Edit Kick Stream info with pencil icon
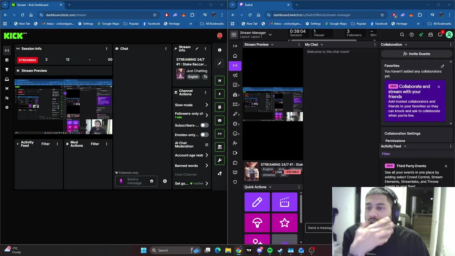This screenshot has width=455, height=256. (197, 49)
